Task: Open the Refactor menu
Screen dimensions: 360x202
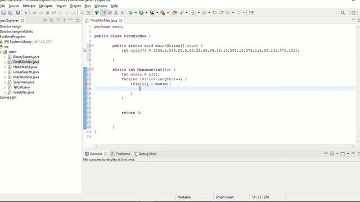Action: (29, 6)
